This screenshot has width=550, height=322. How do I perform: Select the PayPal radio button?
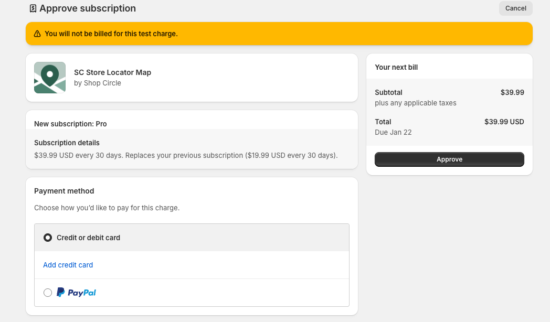[48, 293]
